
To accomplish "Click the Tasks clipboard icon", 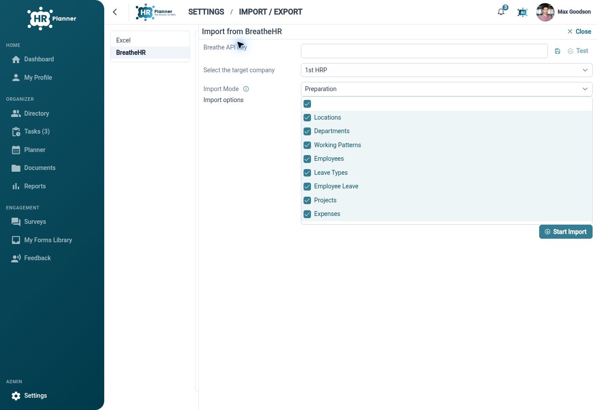I will click(x=16, y=131).
